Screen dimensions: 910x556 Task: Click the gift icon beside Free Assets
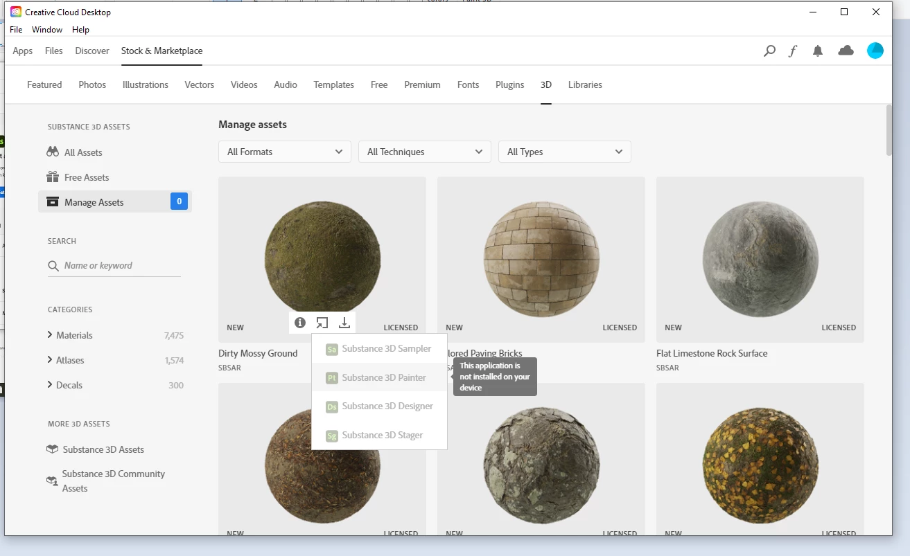[x=53, y=177]
